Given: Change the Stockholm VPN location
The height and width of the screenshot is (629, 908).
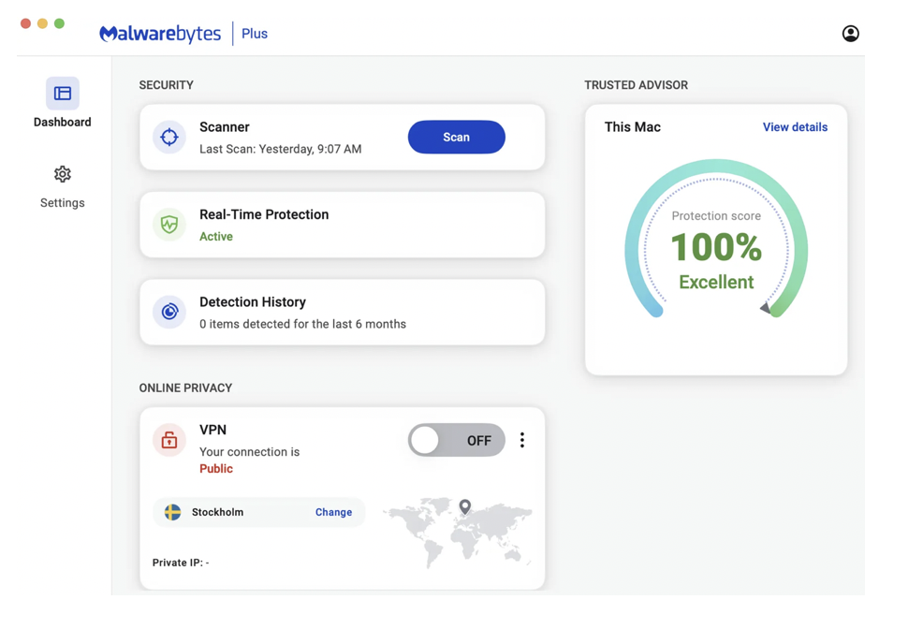Looking at the screenshot, I should coord(333,512).
